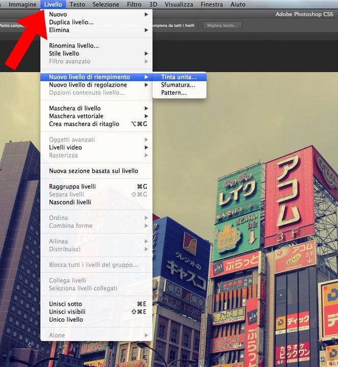Choose Pattern... fill layer
This screenshot has width=338, height=367.
pos(179,92)
